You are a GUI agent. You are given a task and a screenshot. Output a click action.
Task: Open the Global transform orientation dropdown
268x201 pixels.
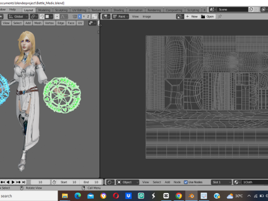[18, 17]
